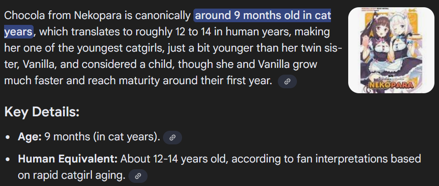Open source link icon beside '9 months (in cat years).'
The image size is (439, 186).
tap(172, 138)
